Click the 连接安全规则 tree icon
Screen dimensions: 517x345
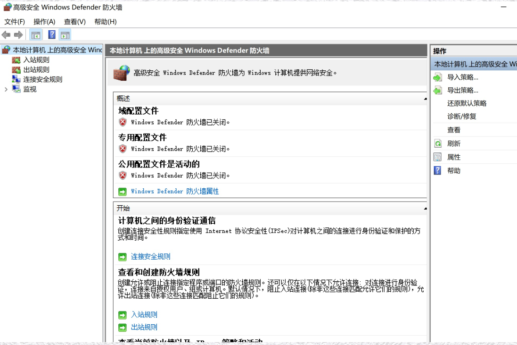16,79
